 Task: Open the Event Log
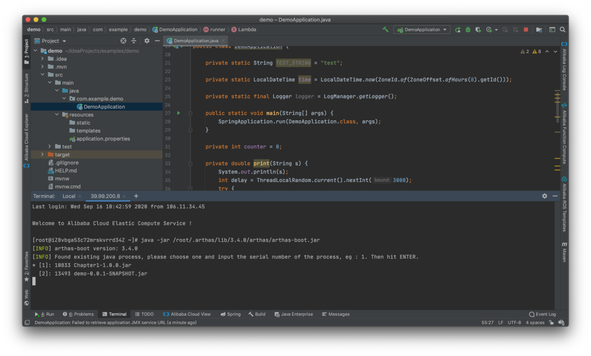click(x=542, y=314)
